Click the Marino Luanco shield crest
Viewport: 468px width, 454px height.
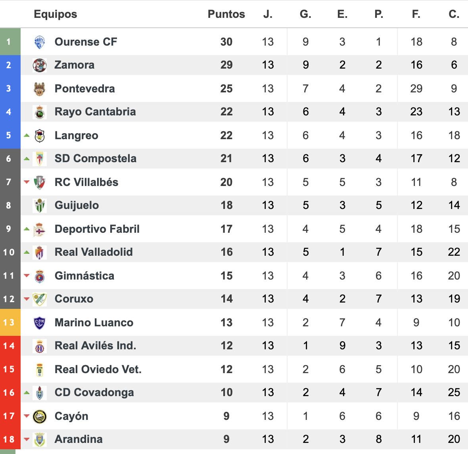pos(40,323)
